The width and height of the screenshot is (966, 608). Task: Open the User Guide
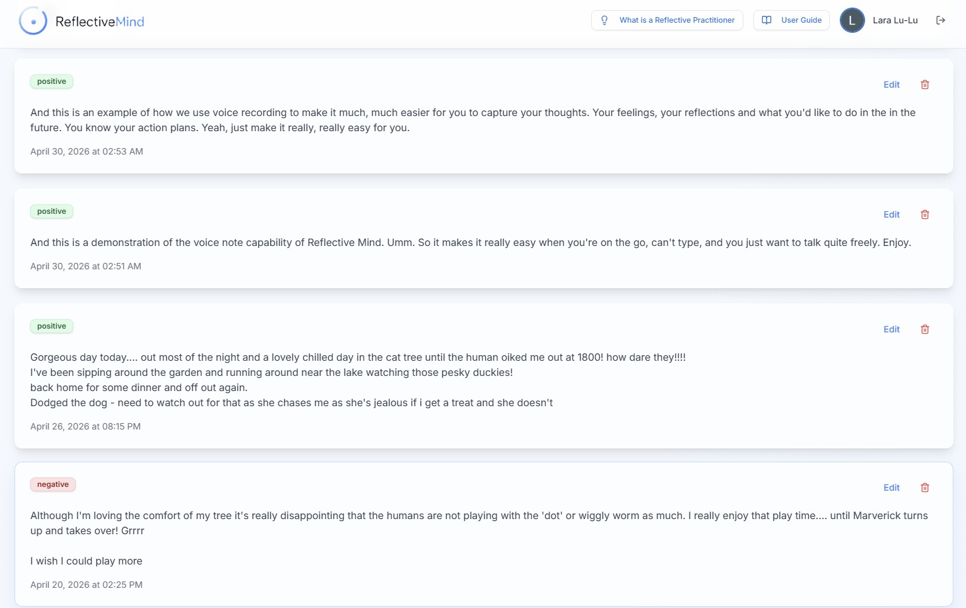[x=791, y=20]
